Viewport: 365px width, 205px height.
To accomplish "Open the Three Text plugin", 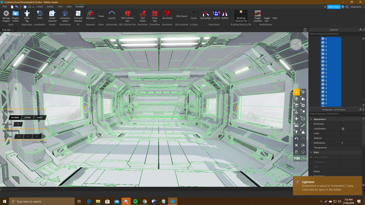I will (x=155, y=16).
